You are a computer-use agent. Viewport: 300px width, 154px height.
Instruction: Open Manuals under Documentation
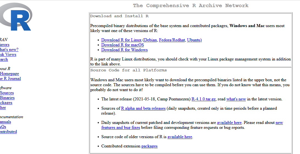5,122
